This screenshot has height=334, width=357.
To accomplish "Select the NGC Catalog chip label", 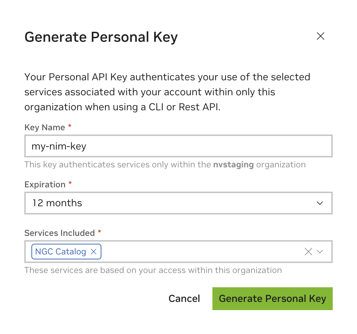I will [61, 252].
